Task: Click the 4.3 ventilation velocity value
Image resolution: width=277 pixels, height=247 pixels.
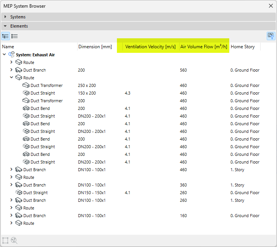Action: tap(128, 93)
